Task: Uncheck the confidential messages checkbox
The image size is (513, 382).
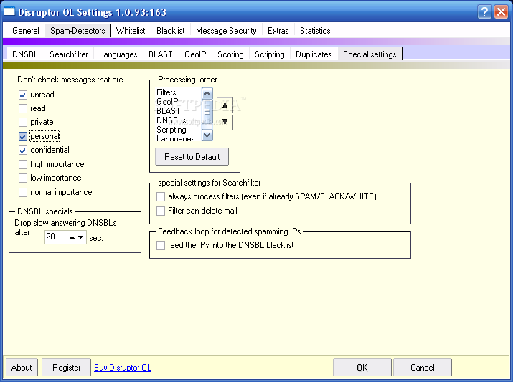Action: tap(23, 151)
